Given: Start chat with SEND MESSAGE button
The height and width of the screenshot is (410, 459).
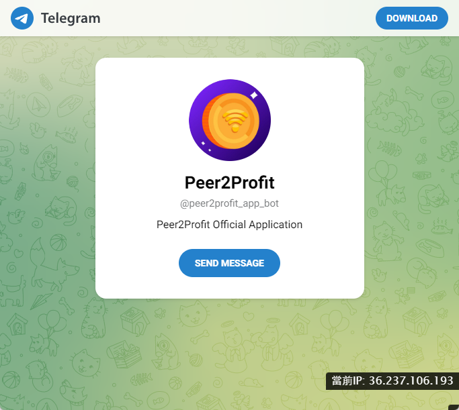Looking at the screenshot, I should click(230, 263).
